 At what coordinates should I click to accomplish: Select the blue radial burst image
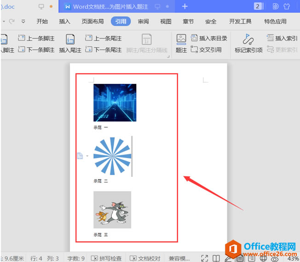click(112, 156)
